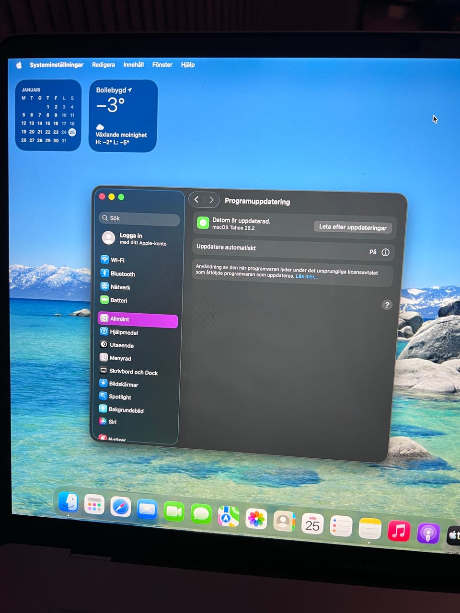Go forward with the right chevron

click(x=211, y=200)
